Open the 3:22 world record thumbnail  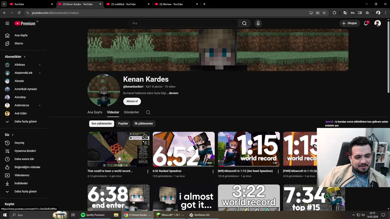(249, 198)
